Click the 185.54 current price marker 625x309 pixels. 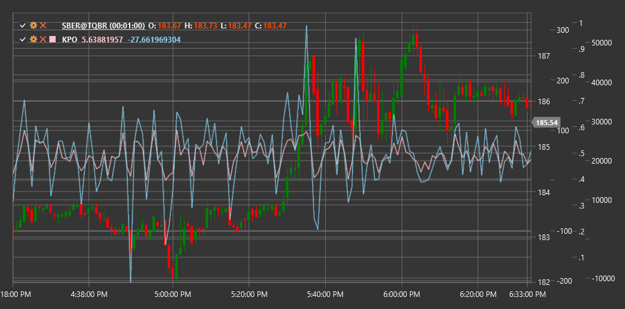coord(546,123)
